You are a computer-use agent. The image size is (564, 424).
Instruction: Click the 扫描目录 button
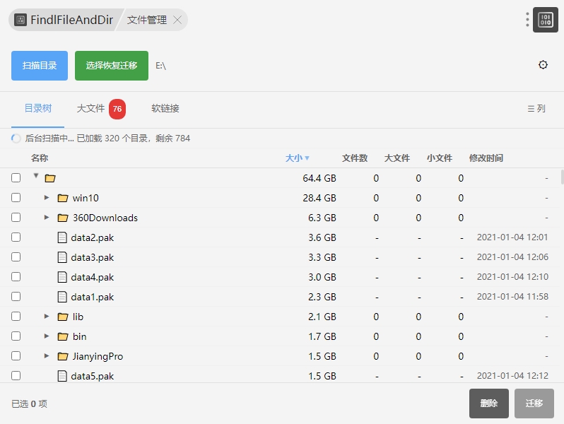[x=40, y=66]
